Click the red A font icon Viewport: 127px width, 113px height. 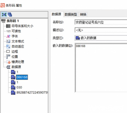tap(8, 36)
